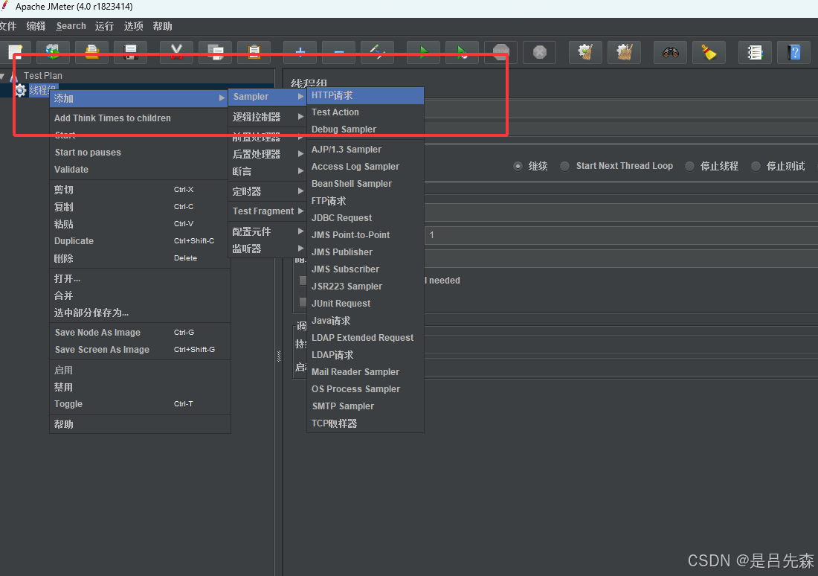Screen dimensions: 818x576
Task: Click the Clear toolbar icon with single broom
Action: pyautogui.click(x=585, y=52)
